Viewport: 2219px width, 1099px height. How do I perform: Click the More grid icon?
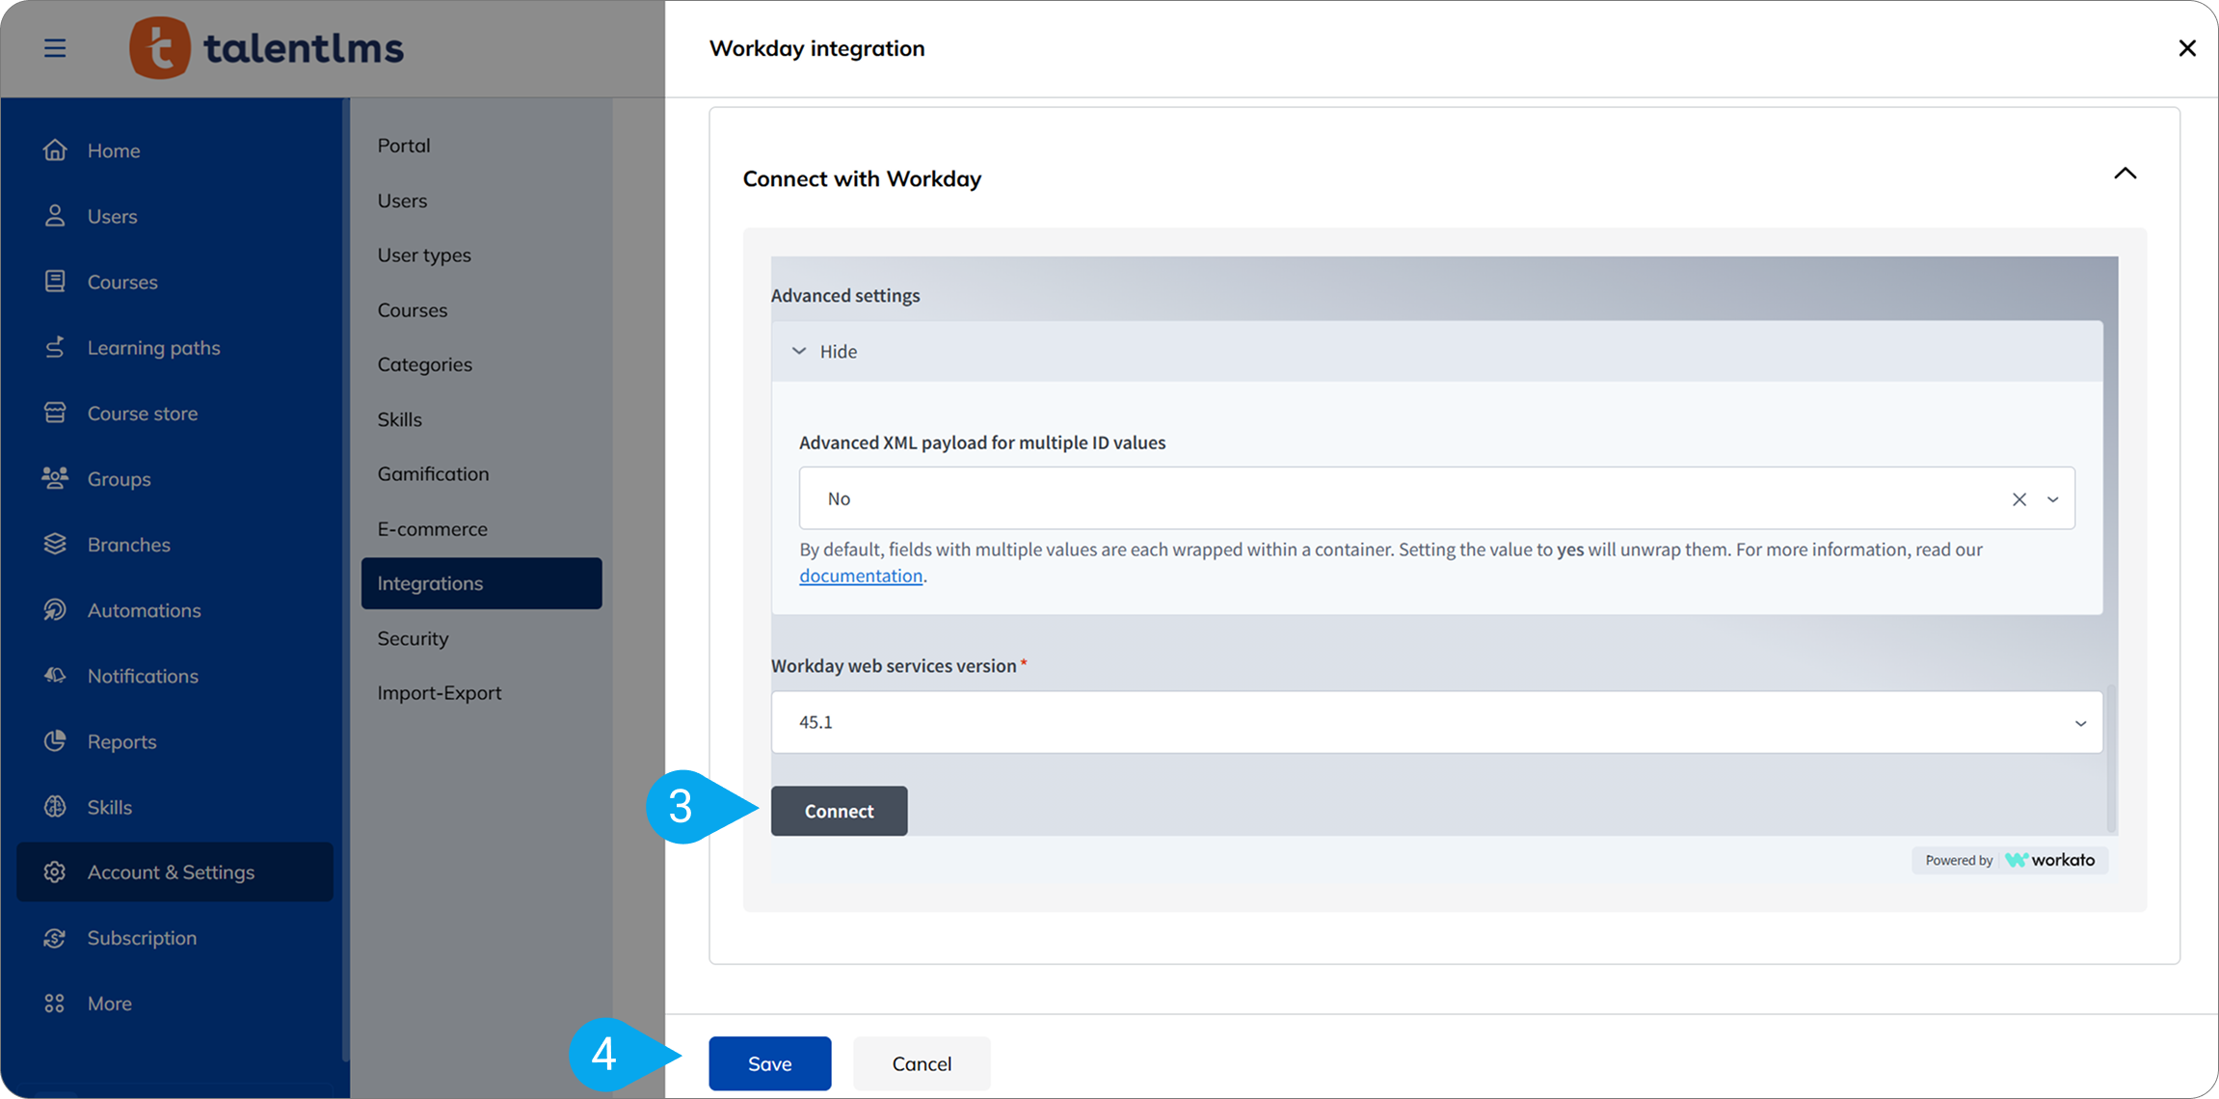(55, 1003)
